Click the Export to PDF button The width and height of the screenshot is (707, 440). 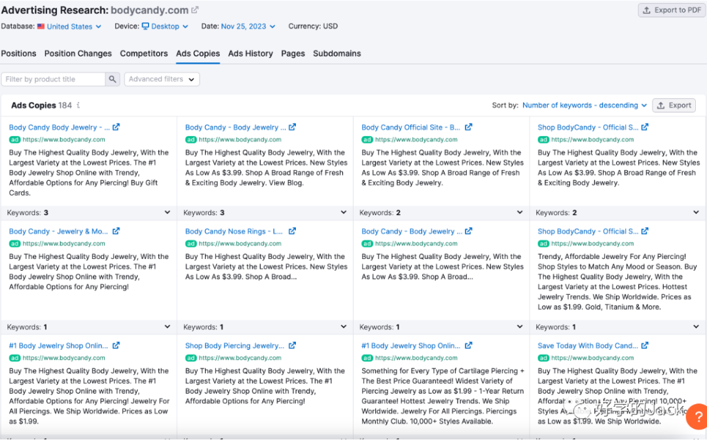[672, 10]
